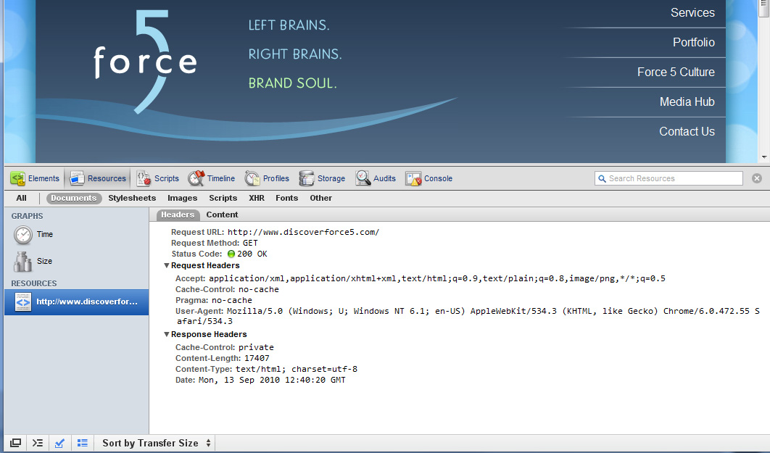Toggle resource tracking checkmark button

click(x=59, y=443)
